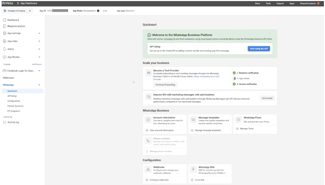Click Start using the API button

(259, 49)
